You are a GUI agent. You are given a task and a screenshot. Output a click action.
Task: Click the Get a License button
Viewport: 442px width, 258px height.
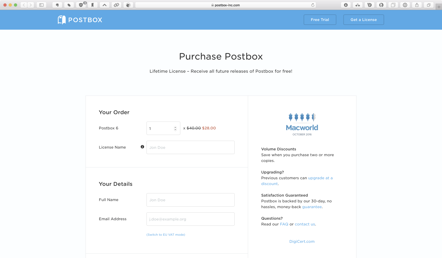[363, 20]
